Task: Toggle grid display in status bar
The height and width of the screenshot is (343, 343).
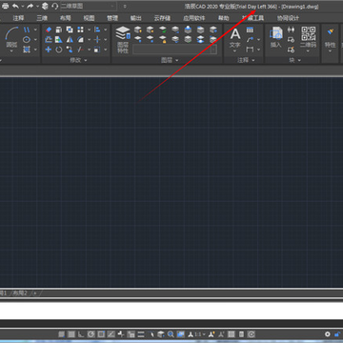Action: [71, 334]
